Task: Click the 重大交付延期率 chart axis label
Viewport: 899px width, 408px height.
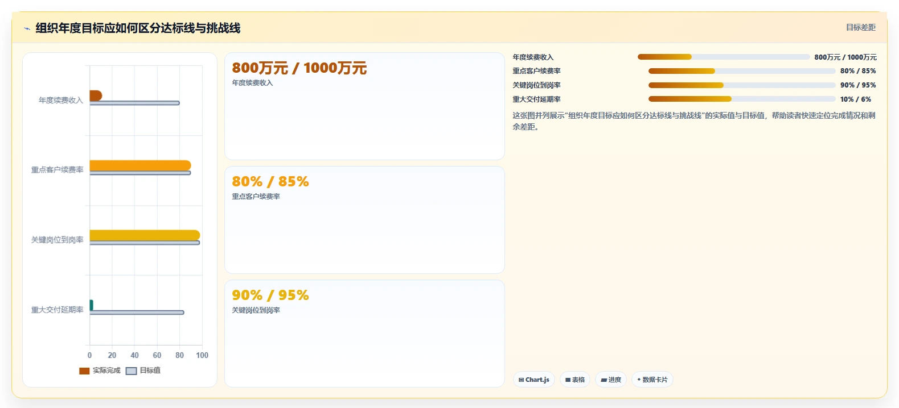Action: pos(57,310)
